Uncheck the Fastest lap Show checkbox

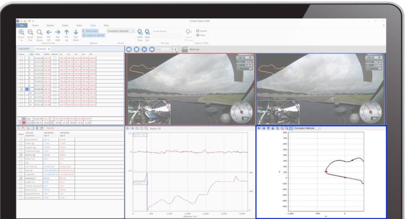point(20,123)
